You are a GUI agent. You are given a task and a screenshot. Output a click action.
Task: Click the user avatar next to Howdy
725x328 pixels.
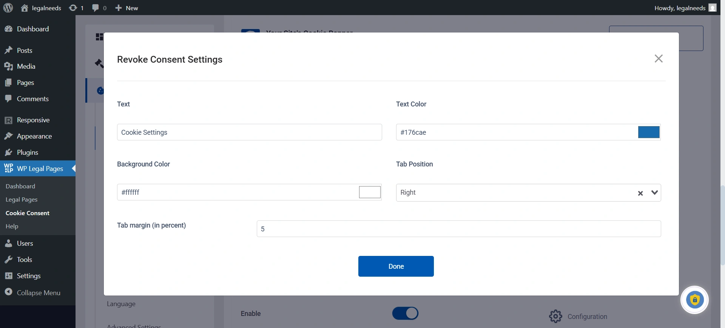(713, 8)
